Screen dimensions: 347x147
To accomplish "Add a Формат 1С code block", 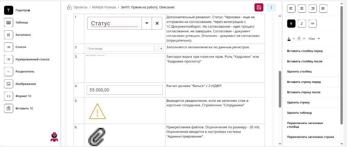I will (x=8, y=96).
